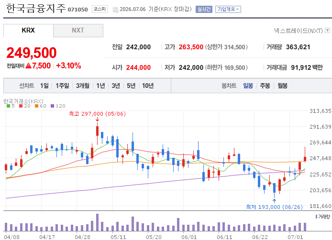The image size is (332, 240).
Task: Click the 313,635 price axis label
Action: click(x=321, y=111)
